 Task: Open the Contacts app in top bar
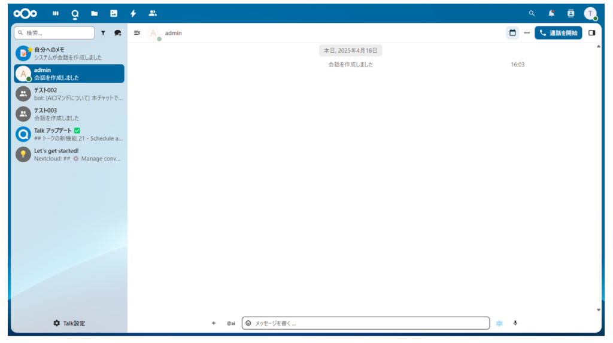(x=153, y=13)
